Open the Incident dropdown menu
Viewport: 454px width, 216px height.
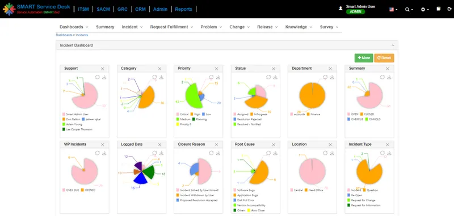click(132, 27)
